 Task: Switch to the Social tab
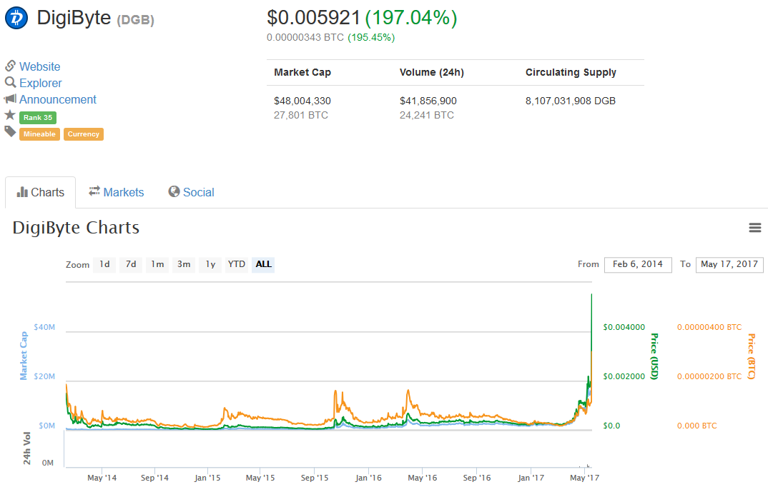tap(191, 192)
